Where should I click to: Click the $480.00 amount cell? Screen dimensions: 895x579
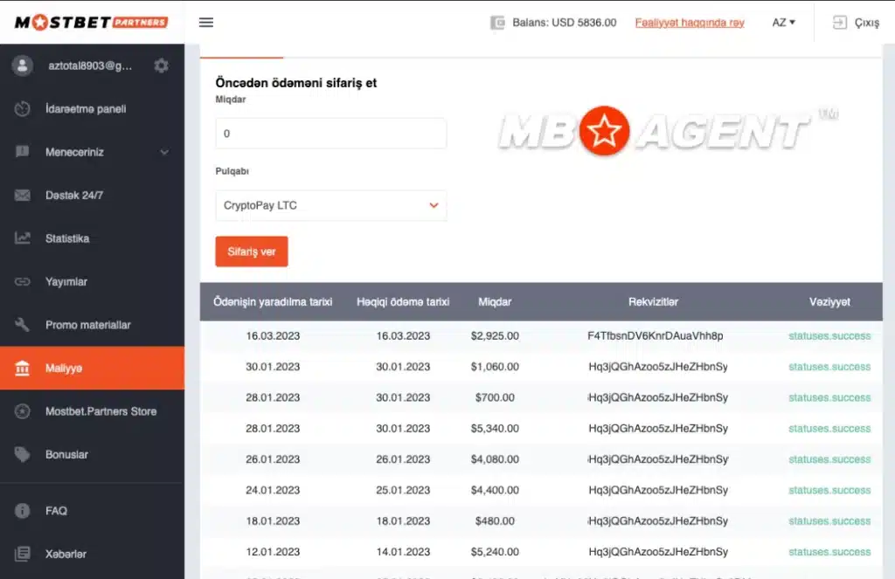click(x=495, y=520)
